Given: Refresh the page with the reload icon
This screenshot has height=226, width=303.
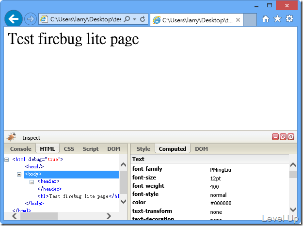Looking at the screenshot, I should tap(143, 19).
